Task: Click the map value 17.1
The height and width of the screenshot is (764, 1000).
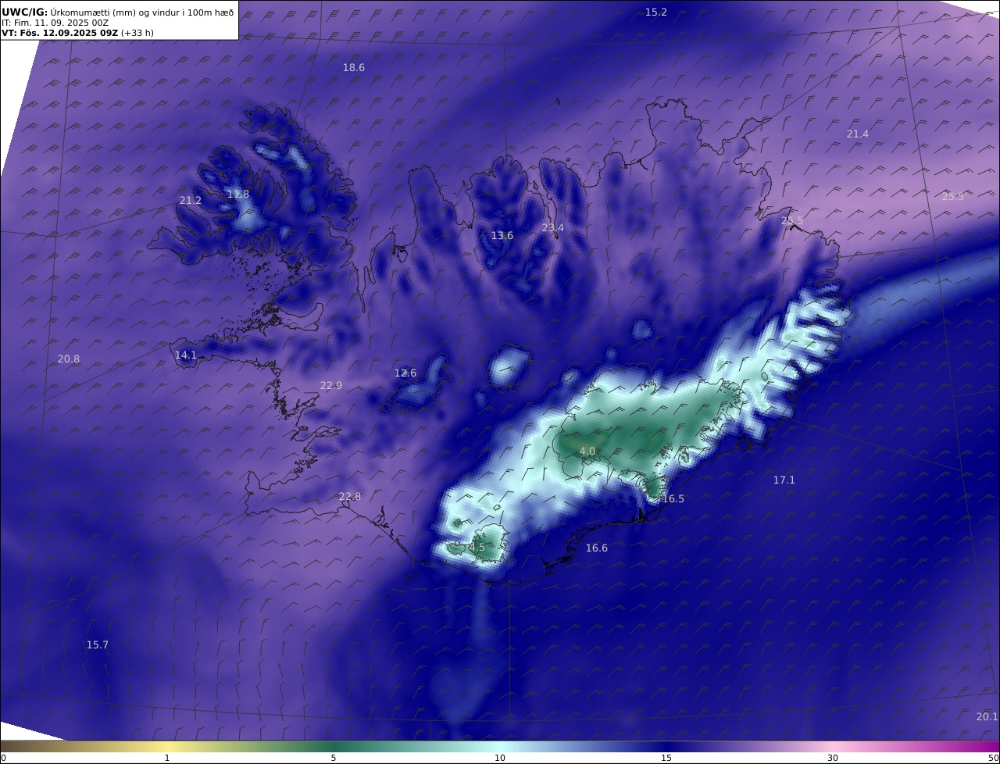Action: [784, 480]
